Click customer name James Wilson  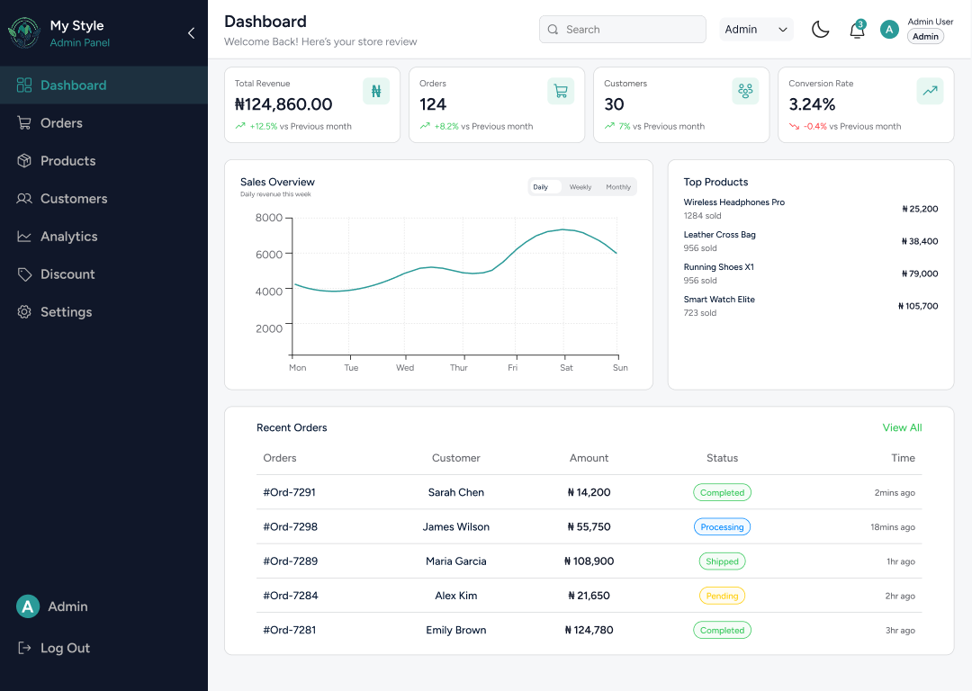pyautogui.click(x=455, y=526)
